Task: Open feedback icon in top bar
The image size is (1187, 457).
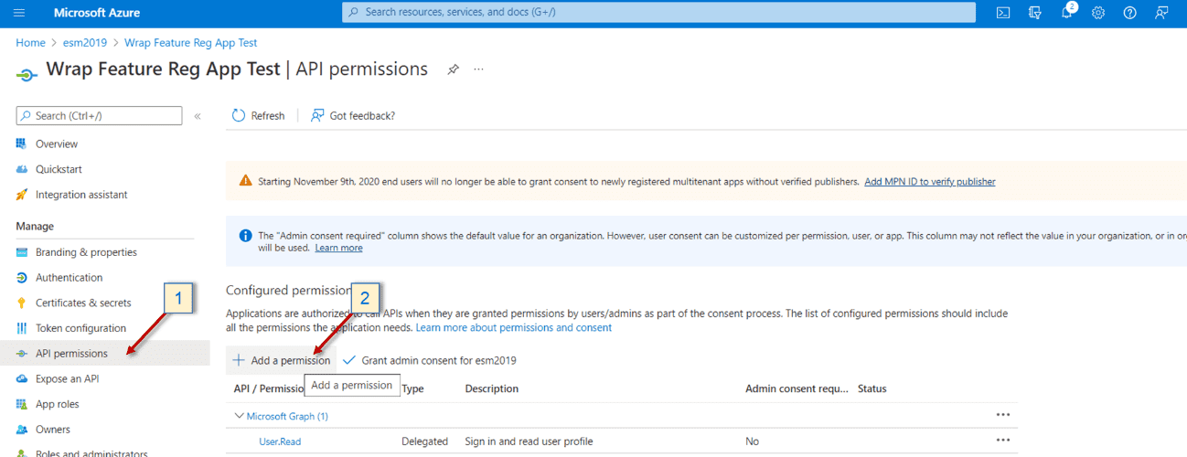Action: click(x=1161, y=13)
